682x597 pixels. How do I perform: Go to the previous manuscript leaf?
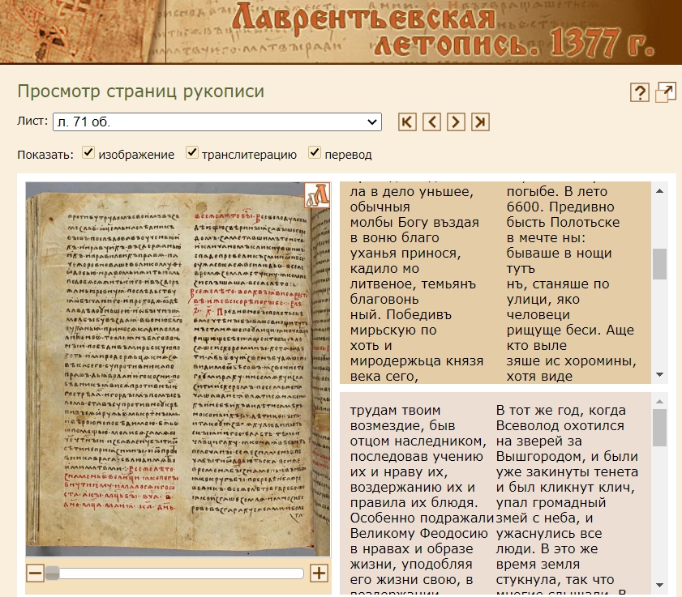431,122
